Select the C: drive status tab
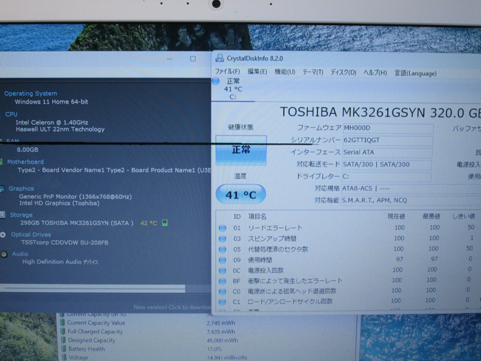Viewport: 481px width, 361px height. click(x=233, y=89)
